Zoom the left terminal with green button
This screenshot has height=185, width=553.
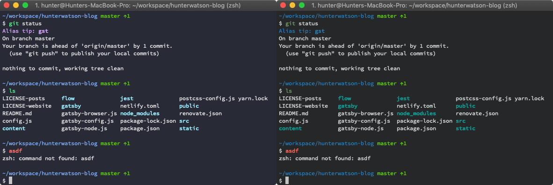[x=25, y=5]
